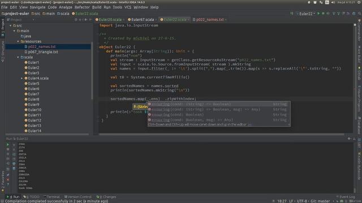Click the UTF-8 encoding status item
This screenshot has width=362, height=203.
pos(301,201)
